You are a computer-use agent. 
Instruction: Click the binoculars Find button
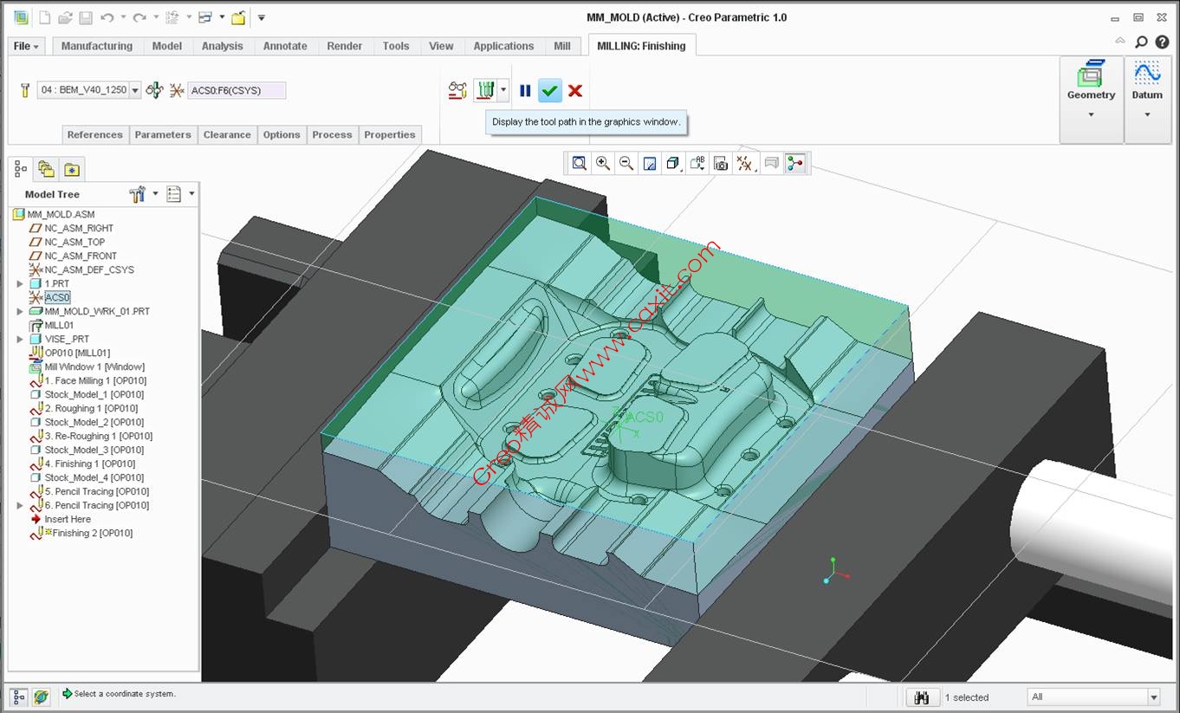click(x=923, y=697)
